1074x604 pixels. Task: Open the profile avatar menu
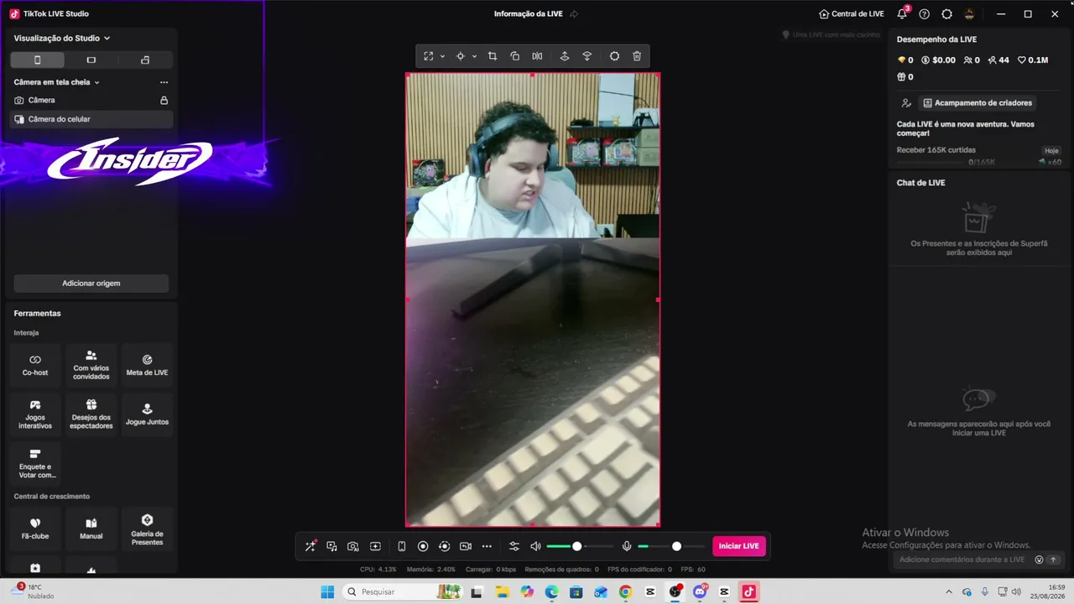(969, 14)
